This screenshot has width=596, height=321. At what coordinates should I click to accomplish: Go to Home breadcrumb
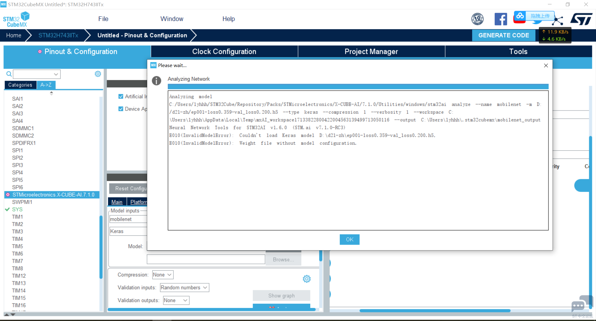14,35
